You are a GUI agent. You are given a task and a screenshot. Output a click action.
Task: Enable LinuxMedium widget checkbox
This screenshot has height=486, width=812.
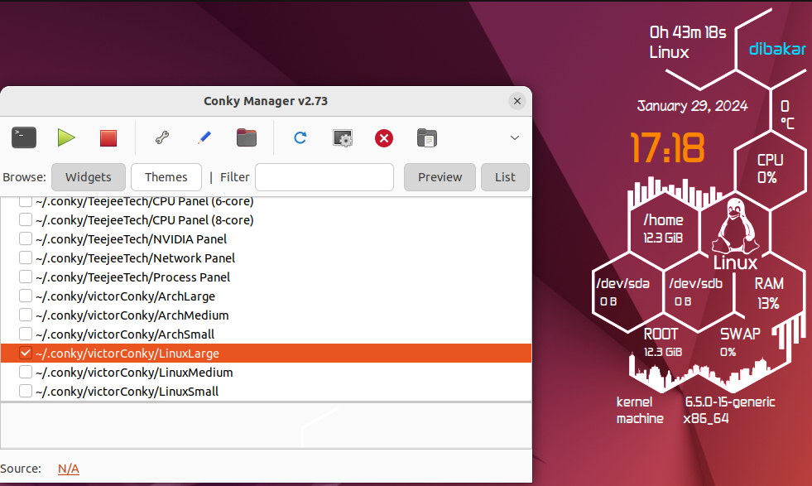click(x=26, y=372)
